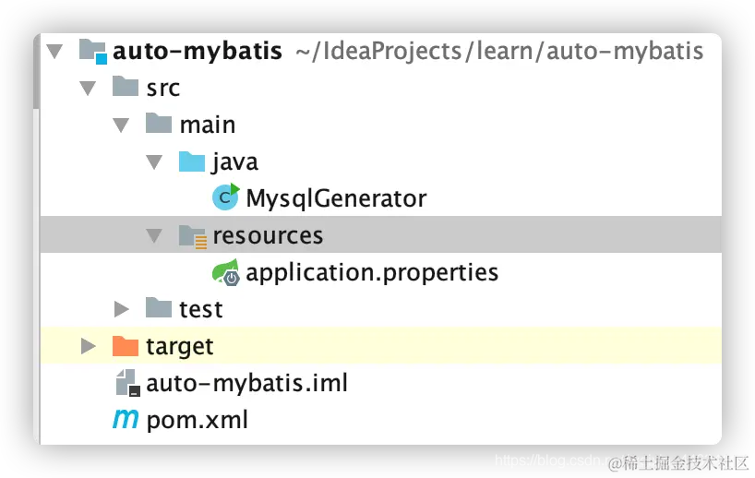755x478 pixels.
Task: Expand the test folder arrow
Action: 121,309
